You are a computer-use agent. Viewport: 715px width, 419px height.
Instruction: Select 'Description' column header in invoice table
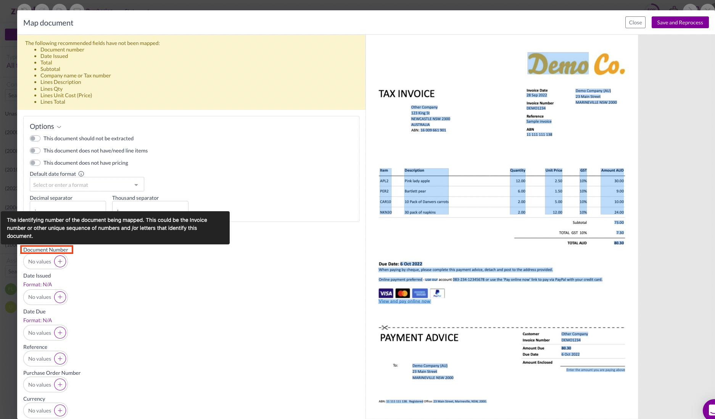(414, 170)
